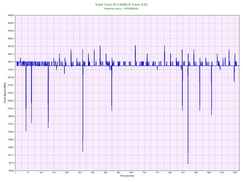Select the "Machine name : HYPERBOOK" subtitle
243x182 pixels.
coord(122,9)
